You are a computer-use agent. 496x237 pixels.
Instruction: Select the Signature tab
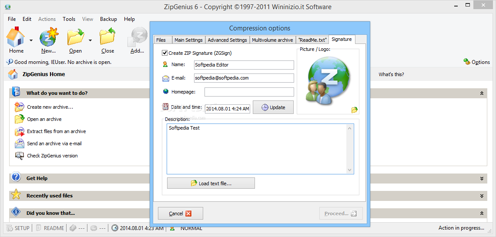(342, 39)
